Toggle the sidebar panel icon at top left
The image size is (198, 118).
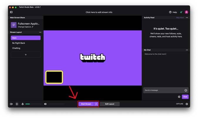pos(11,12)
